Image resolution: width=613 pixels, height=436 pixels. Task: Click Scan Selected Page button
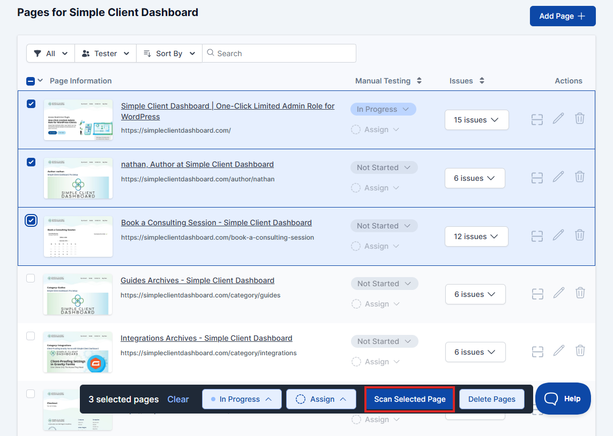click(x=410, y=399)
